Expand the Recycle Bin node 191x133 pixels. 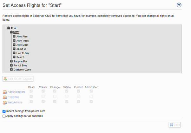[x=11, y=61]
